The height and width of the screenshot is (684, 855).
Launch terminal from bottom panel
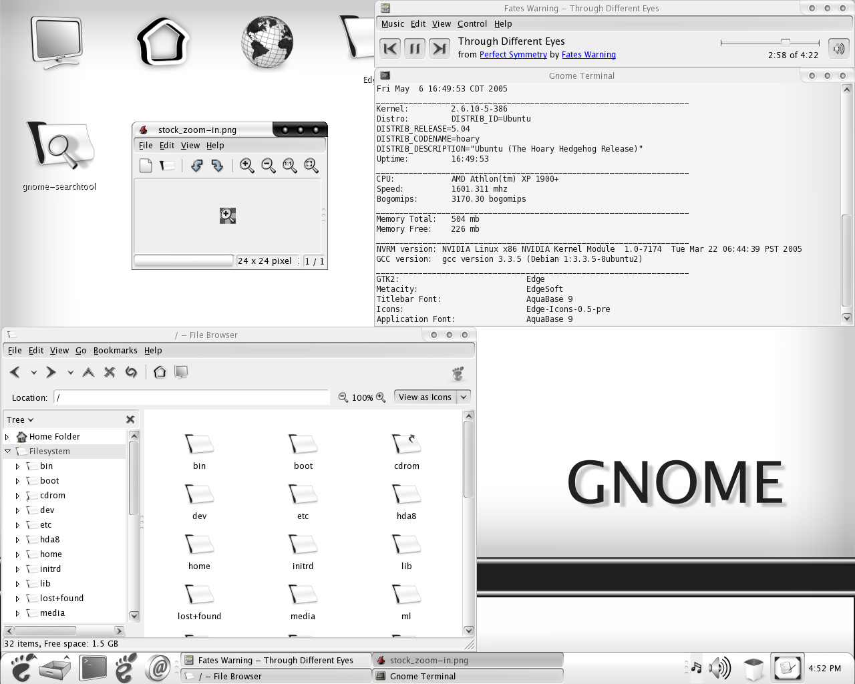click(x=93, y=667)
